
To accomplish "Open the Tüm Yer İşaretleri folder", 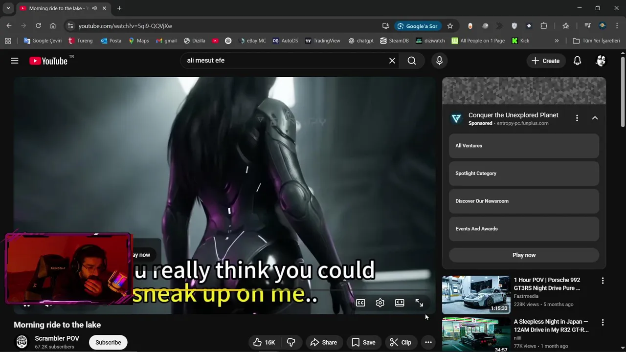I will tap(596, 41).
